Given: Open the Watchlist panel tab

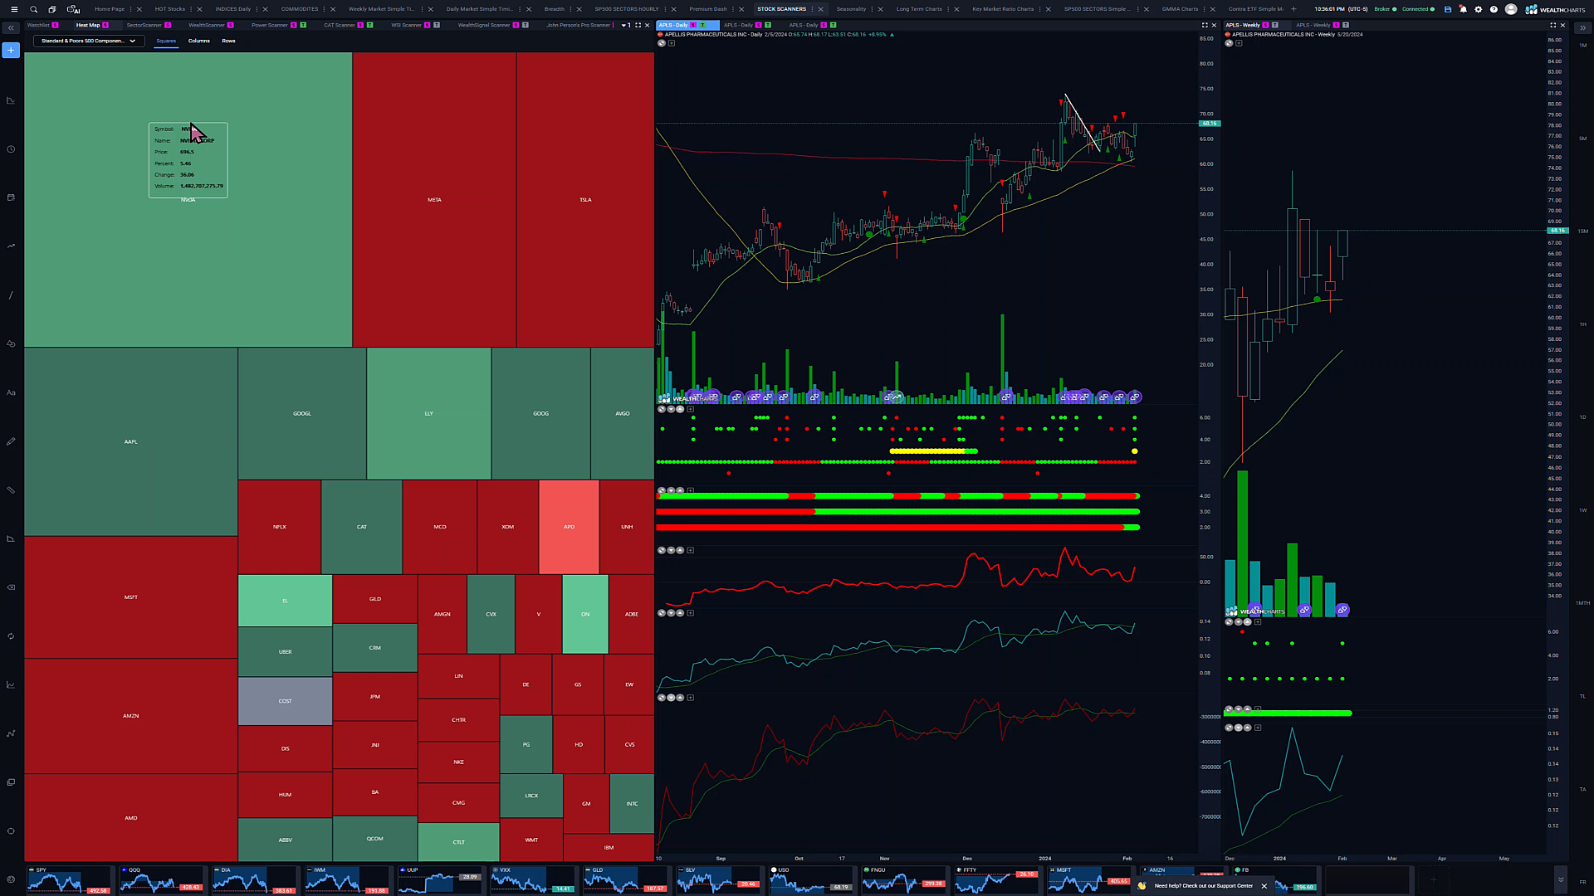Looking at the screenshot, I should tap(38, 25).
